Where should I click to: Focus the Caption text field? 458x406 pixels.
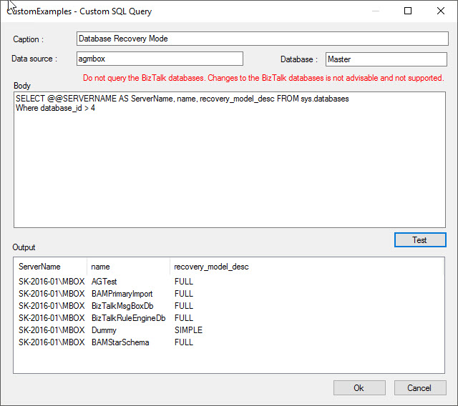(262, 39)
